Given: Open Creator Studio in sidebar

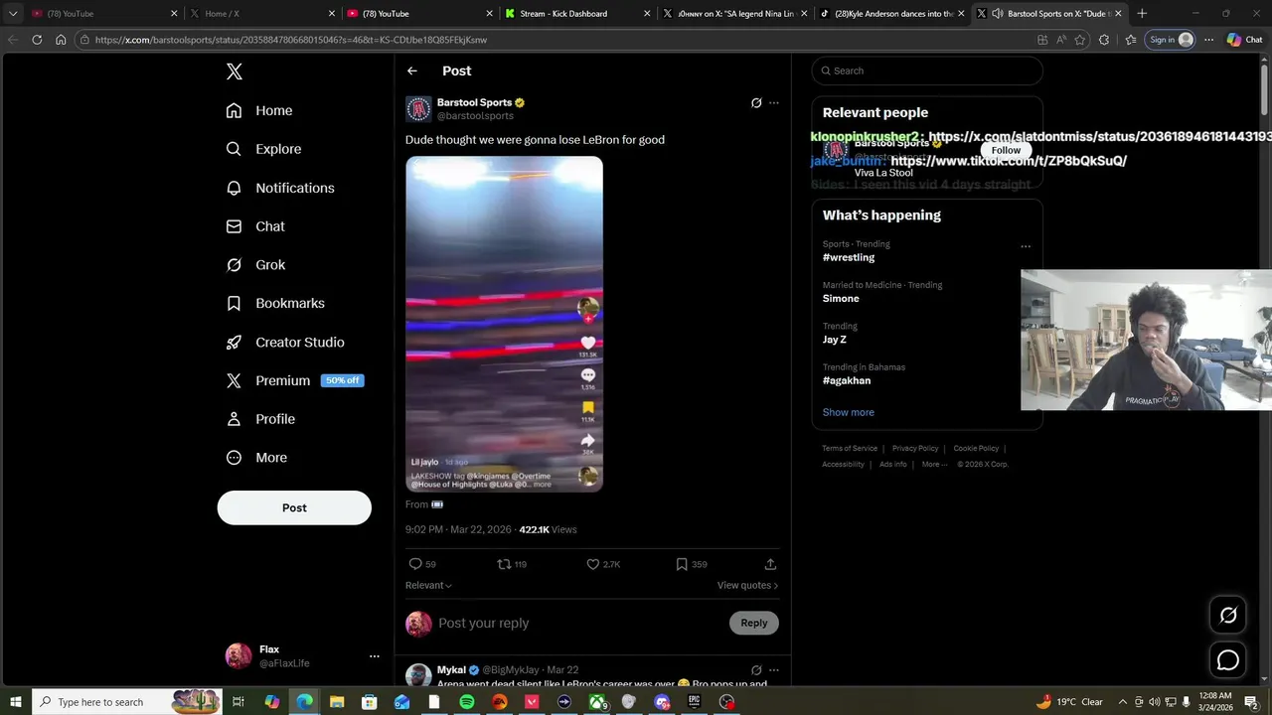Looking at the screenshot, I should click(x=285, y=342).
